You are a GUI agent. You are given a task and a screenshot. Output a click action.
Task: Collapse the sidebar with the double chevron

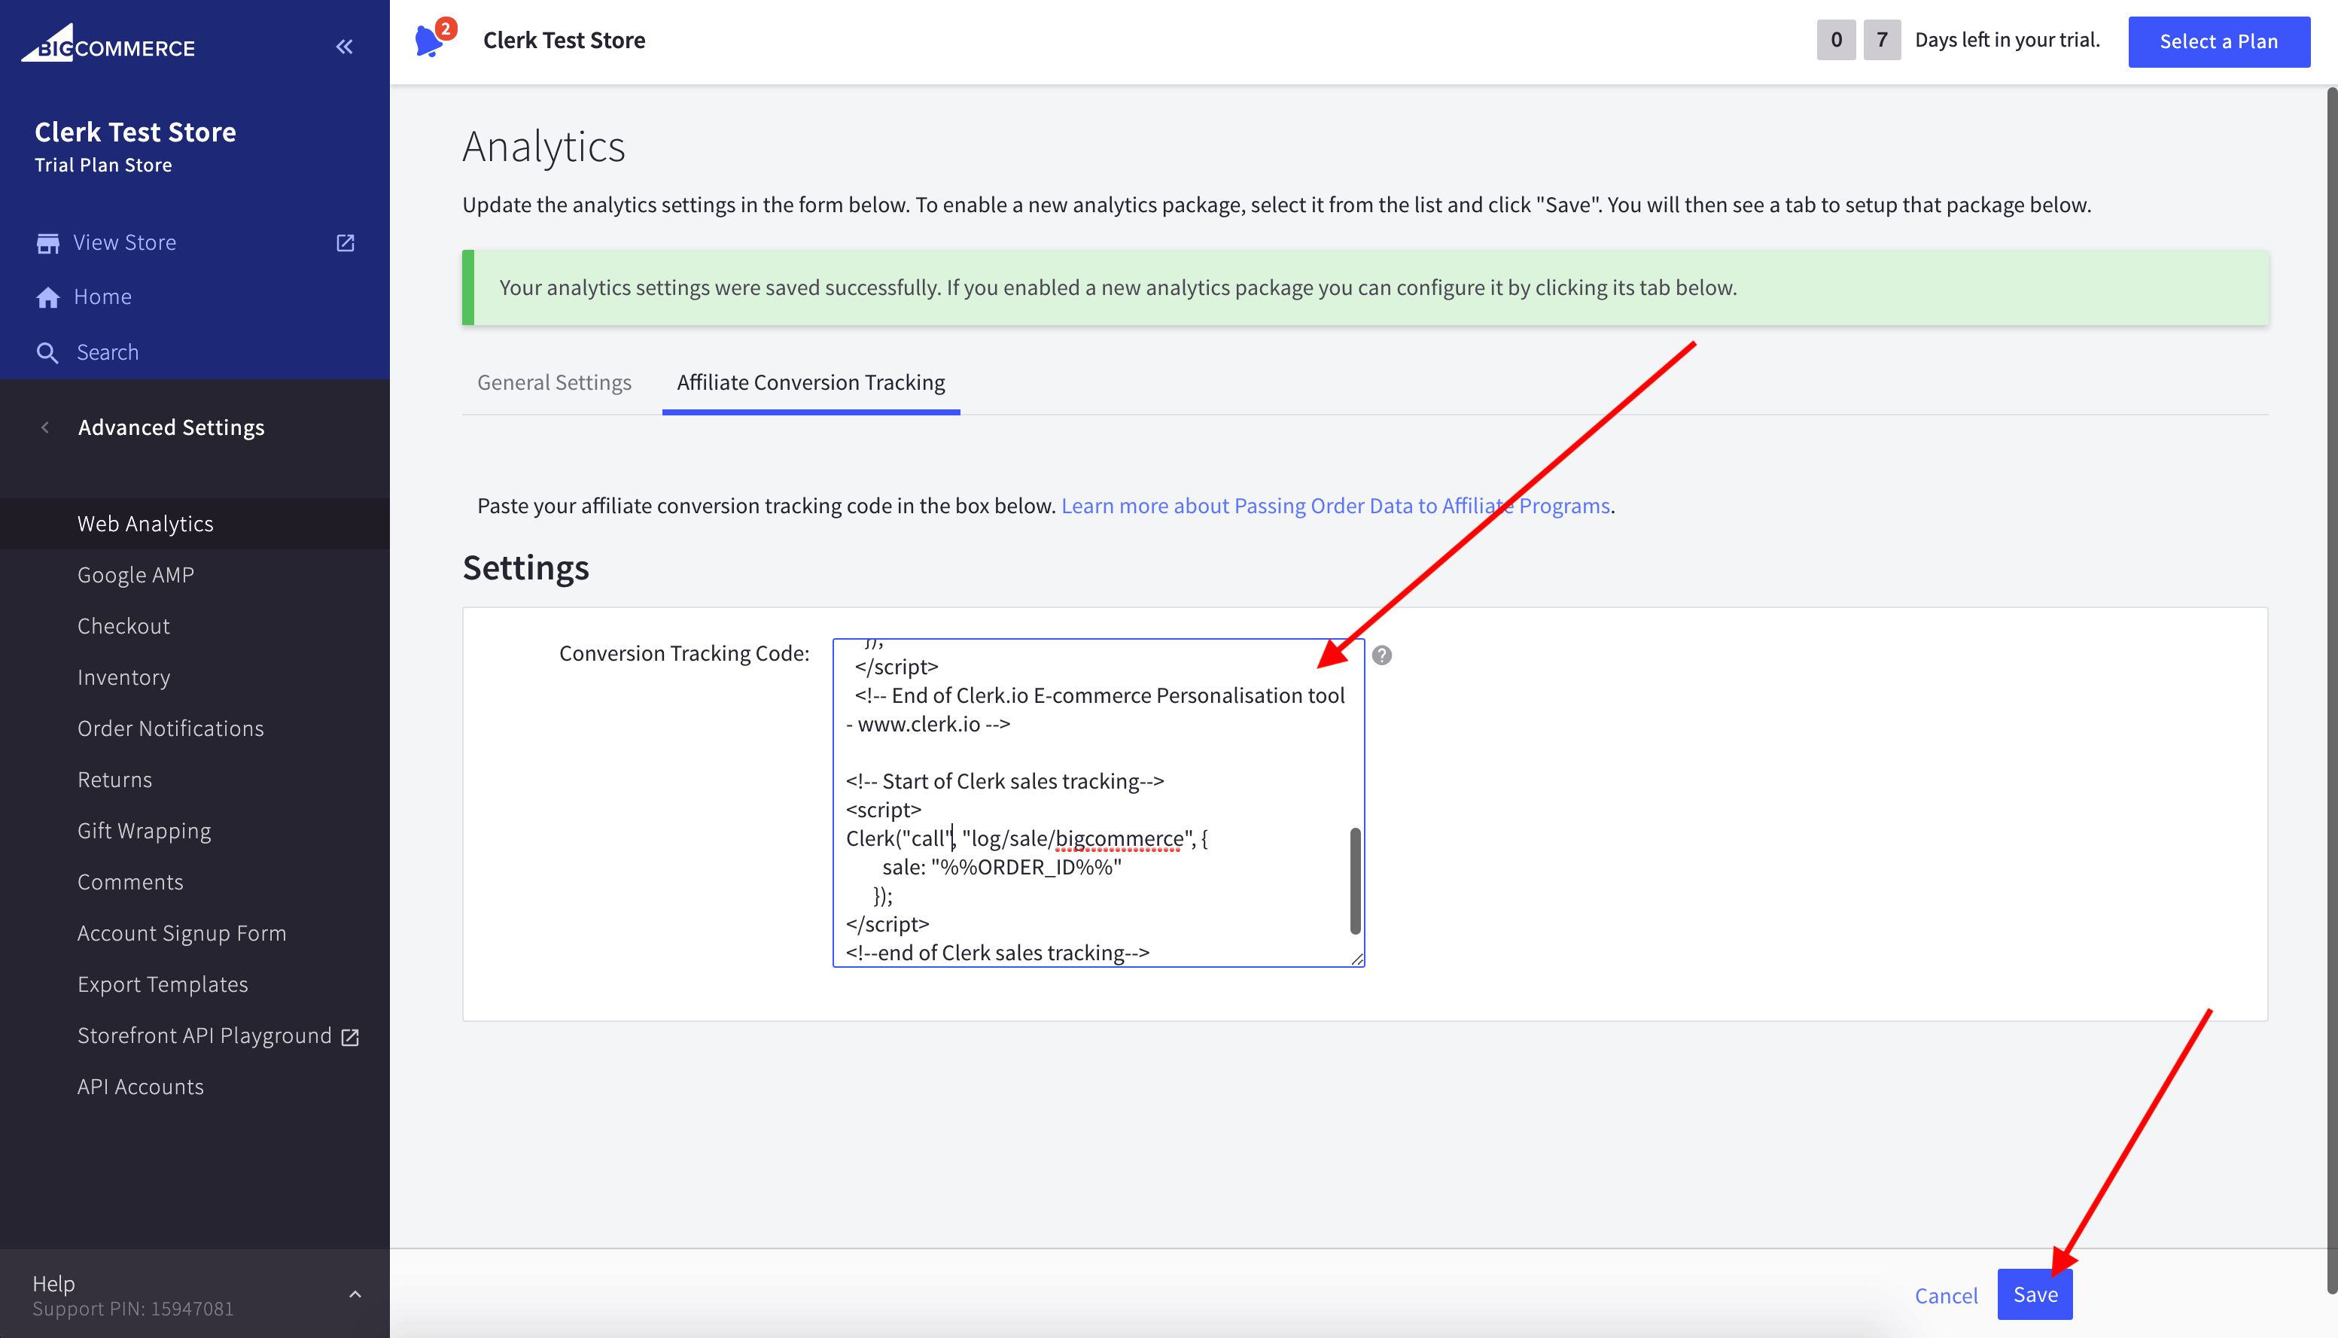[345, 45]
